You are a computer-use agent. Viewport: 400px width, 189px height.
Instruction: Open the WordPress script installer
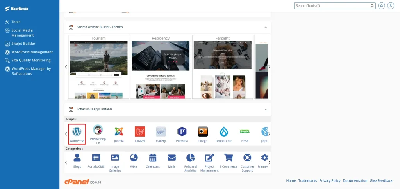click(77, 134)
